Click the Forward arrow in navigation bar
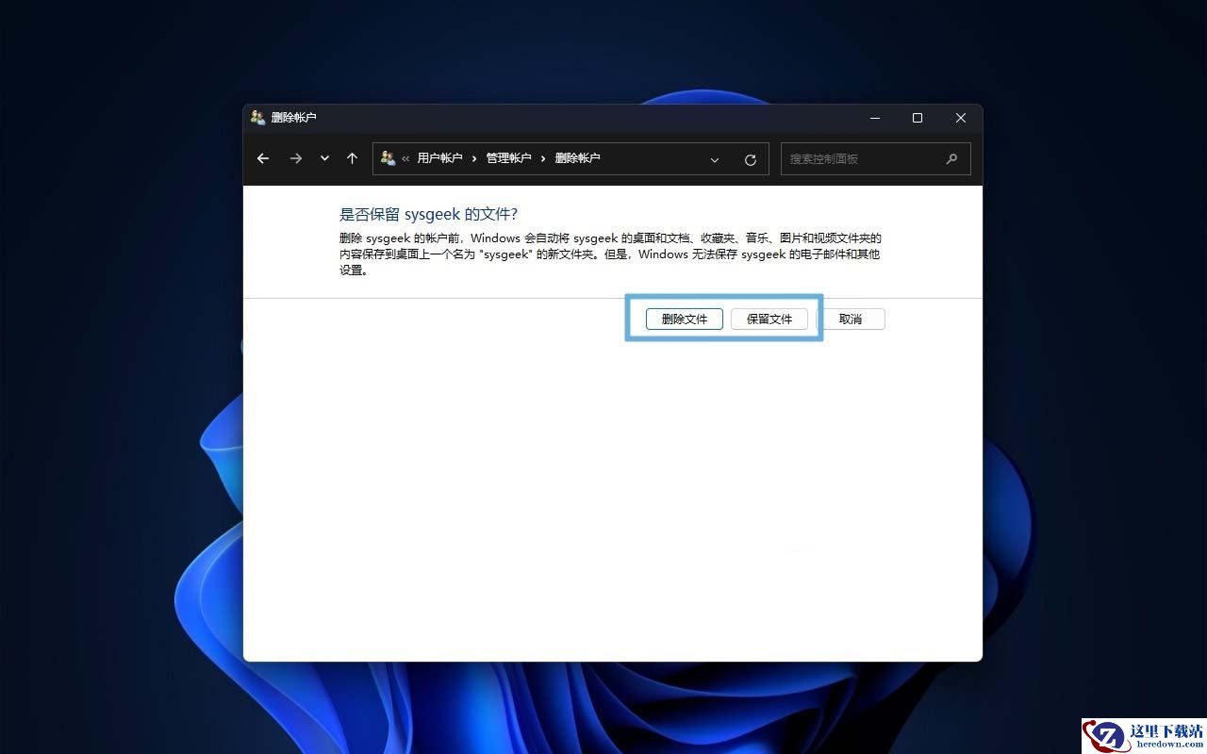The image size is (1207, 754). (x=296, y=158)
